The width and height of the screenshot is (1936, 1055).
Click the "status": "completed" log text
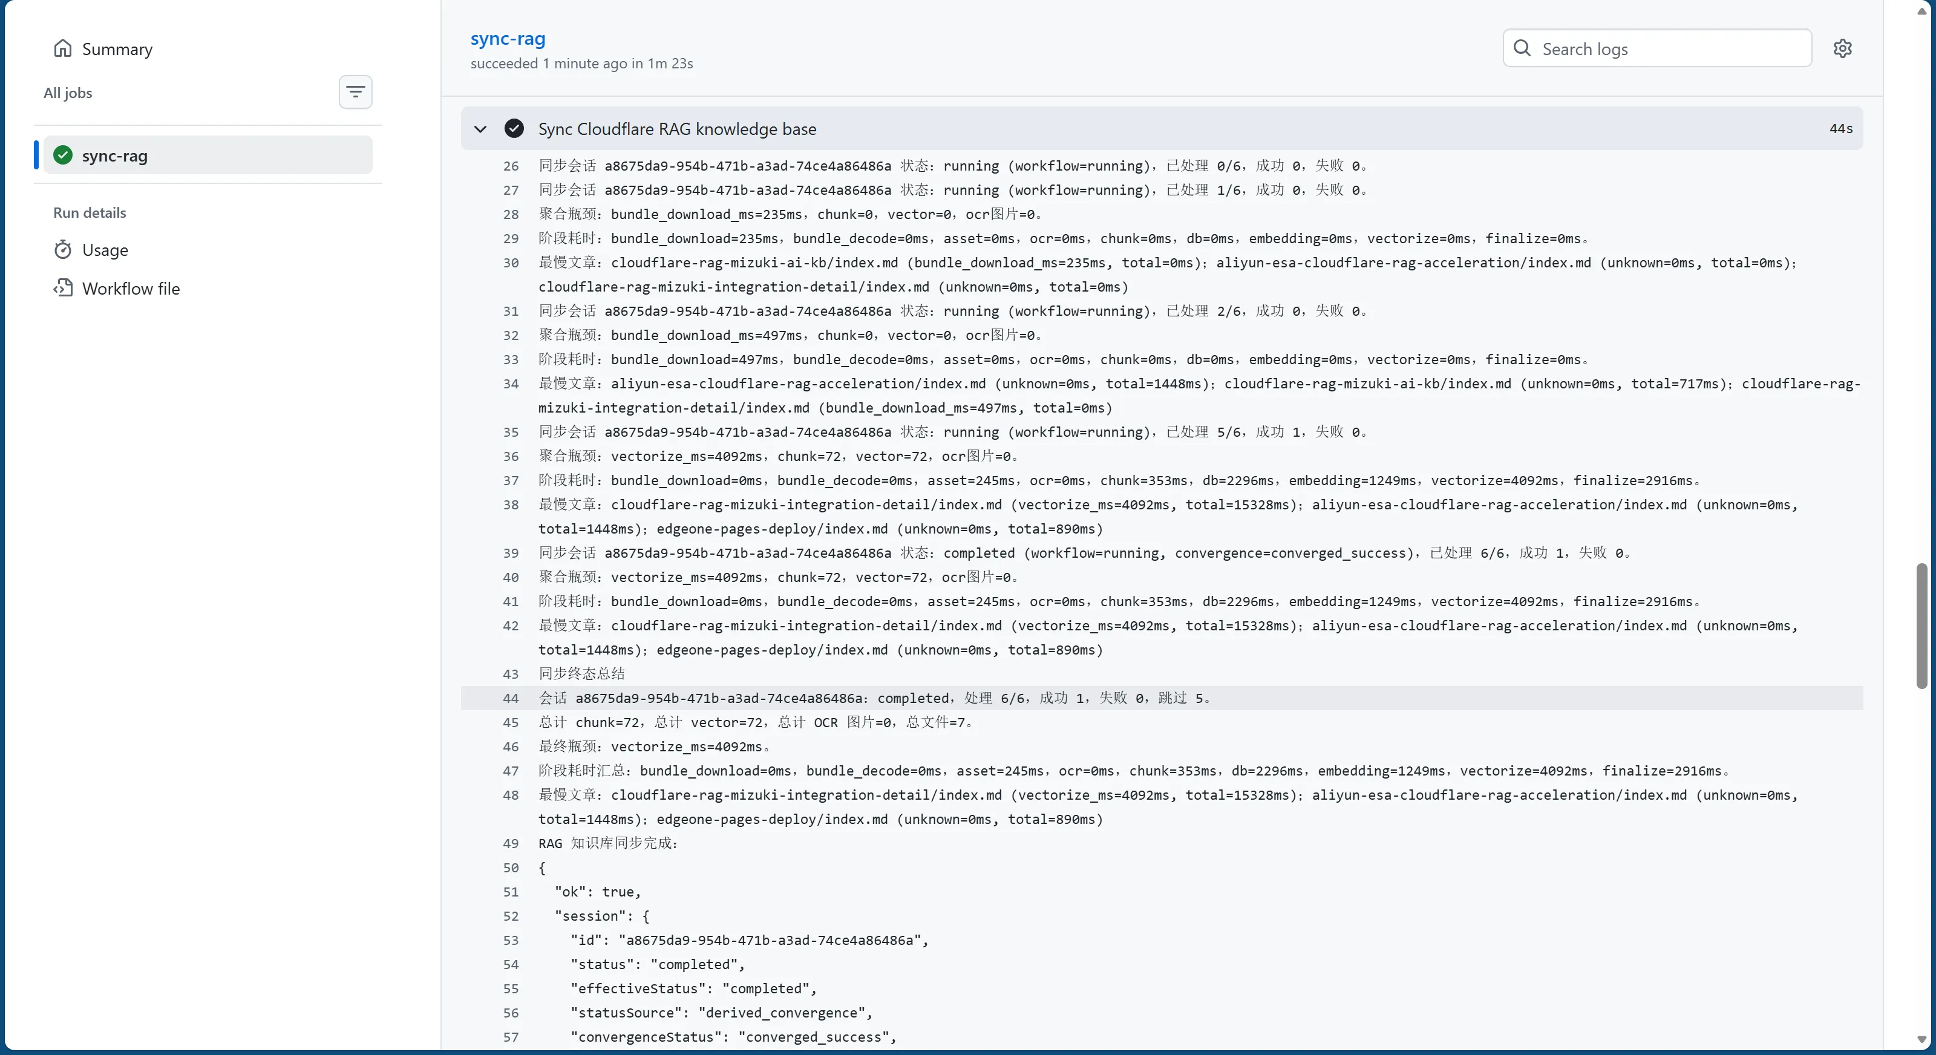(x=658, y=964)
